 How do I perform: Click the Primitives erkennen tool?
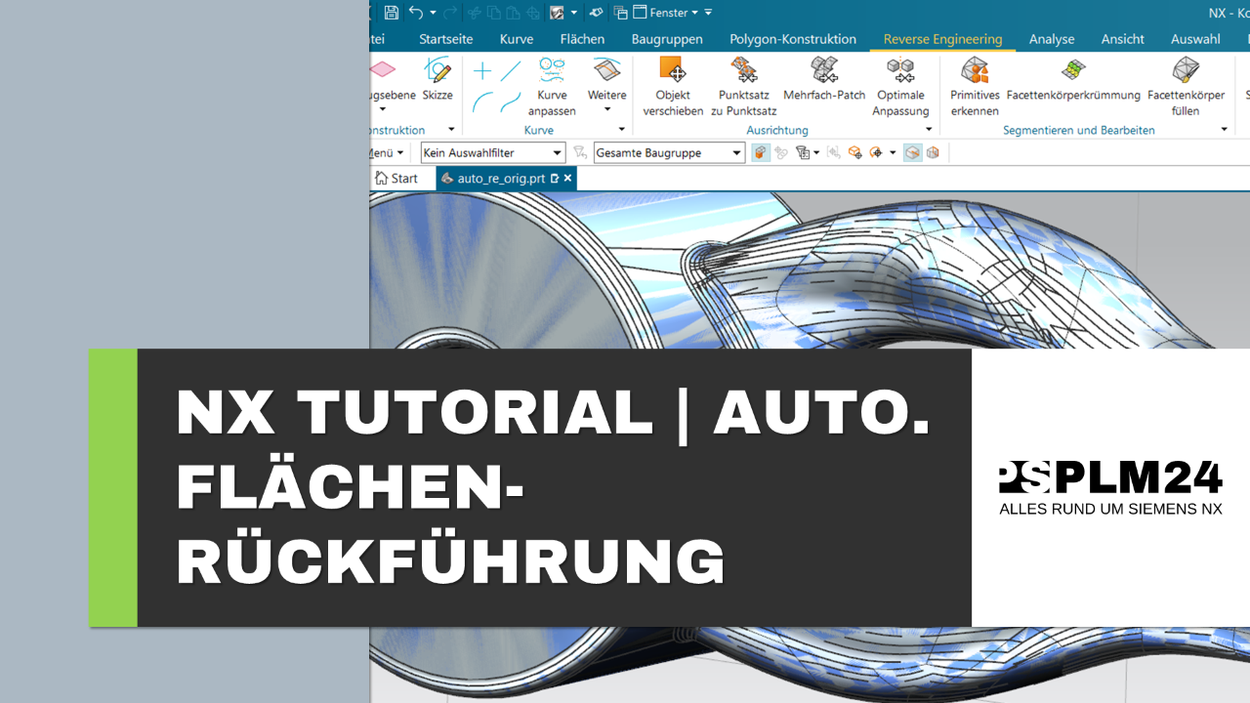(975, 87)
